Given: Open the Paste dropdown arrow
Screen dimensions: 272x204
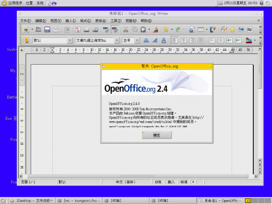Looking at the screenshot, I should 149,29.
